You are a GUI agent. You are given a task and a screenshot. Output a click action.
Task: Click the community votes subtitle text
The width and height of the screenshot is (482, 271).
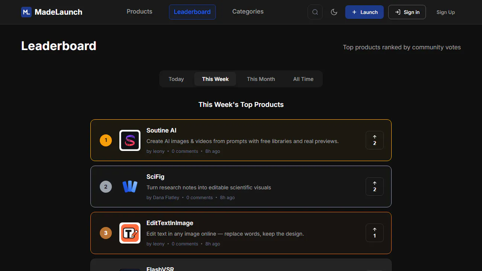[402, 47]
